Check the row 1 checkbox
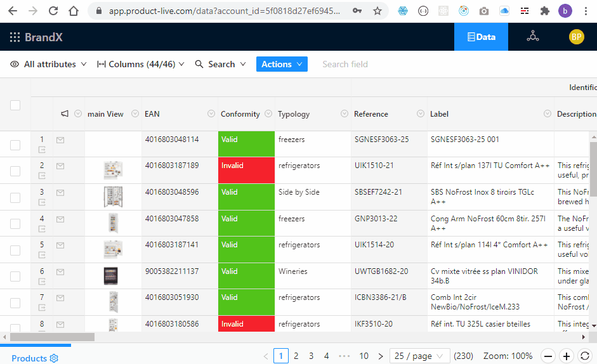Viewport: 597px width, 364px height. pyautogui.click(x=15, y=145)
